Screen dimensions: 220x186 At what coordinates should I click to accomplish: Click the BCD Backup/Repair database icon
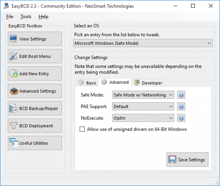[13, 108]
